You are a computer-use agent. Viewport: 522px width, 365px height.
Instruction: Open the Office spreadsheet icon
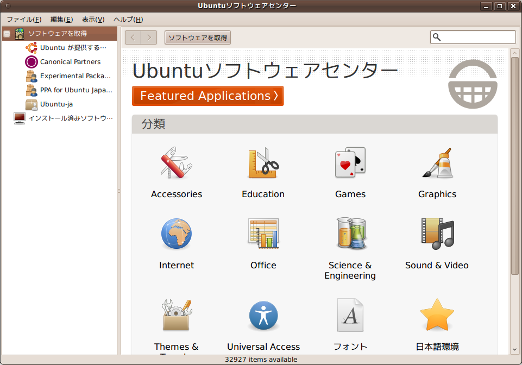263,234
